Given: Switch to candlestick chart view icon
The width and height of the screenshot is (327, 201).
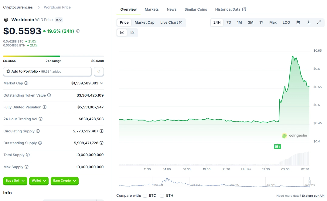Looking at the screenshot, I should pyautogui.click(x=132, y=32).
